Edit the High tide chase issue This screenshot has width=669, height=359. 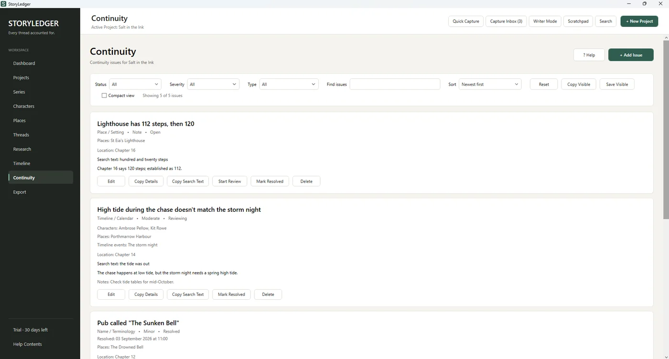pyautogui.click(x=111, y=294)
